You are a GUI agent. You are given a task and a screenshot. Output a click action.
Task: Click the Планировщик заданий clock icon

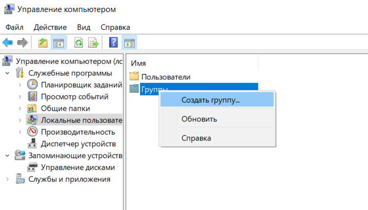click(32, 84)
